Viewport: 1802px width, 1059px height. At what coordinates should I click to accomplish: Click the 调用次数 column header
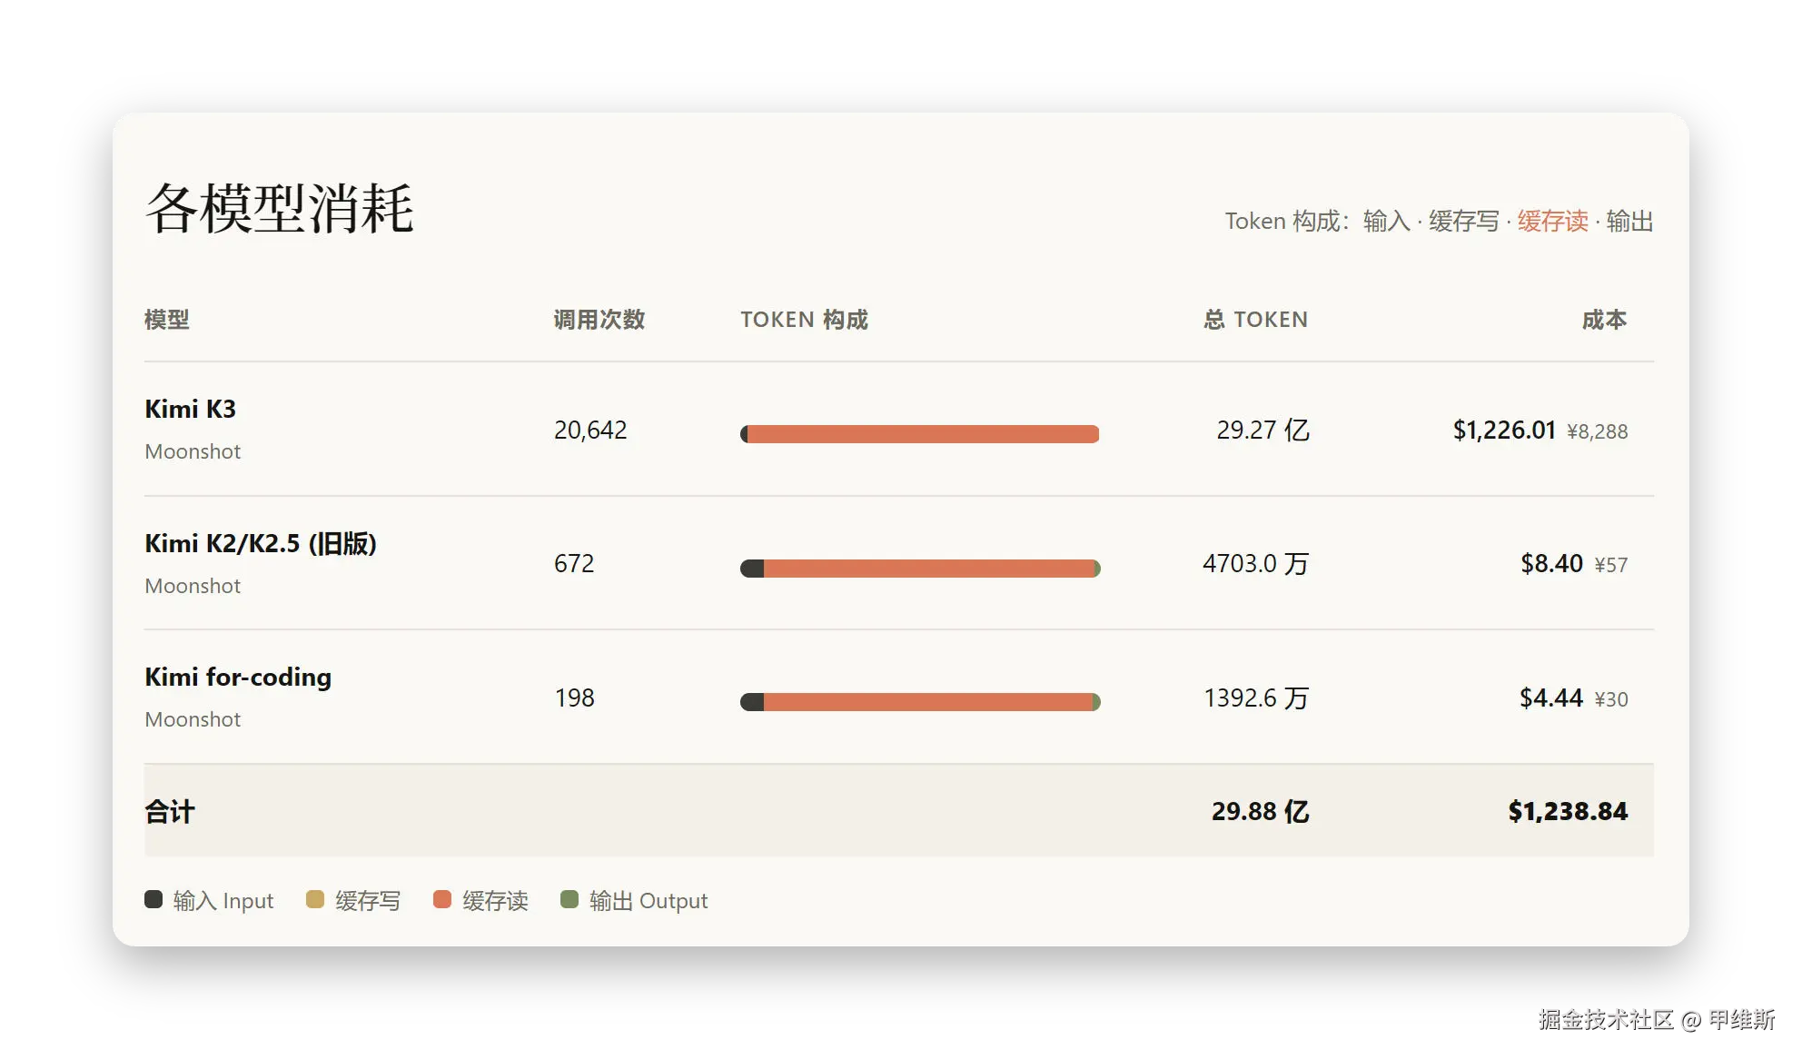(599, 320)
